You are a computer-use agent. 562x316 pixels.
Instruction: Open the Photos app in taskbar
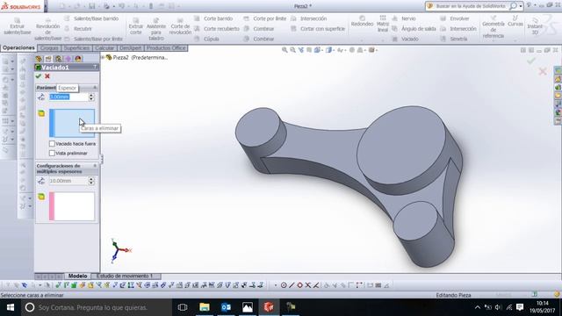click(248, 307)
